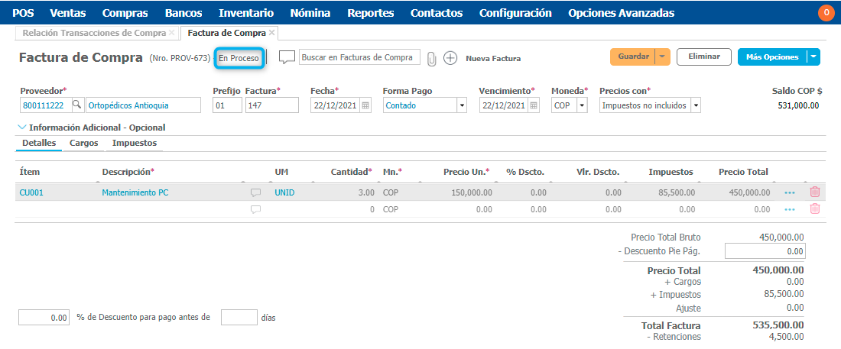This screenshot has width=841, height=349.
Task: Click the comment icon in Mantenimiento PC row
Action: click(x=255, y=193)
